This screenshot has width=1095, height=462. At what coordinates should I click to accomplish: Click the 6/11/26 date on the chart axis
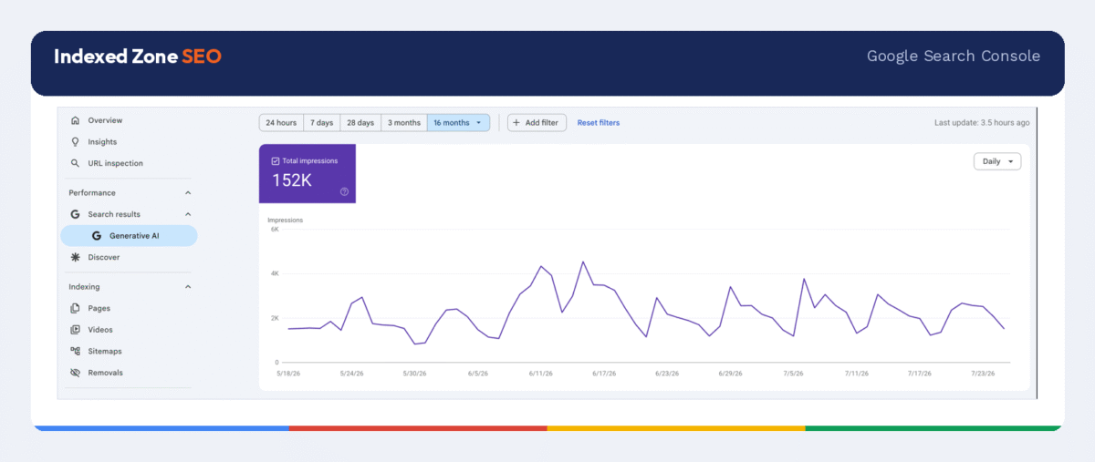pyautogui.click(x=542, y=373)
